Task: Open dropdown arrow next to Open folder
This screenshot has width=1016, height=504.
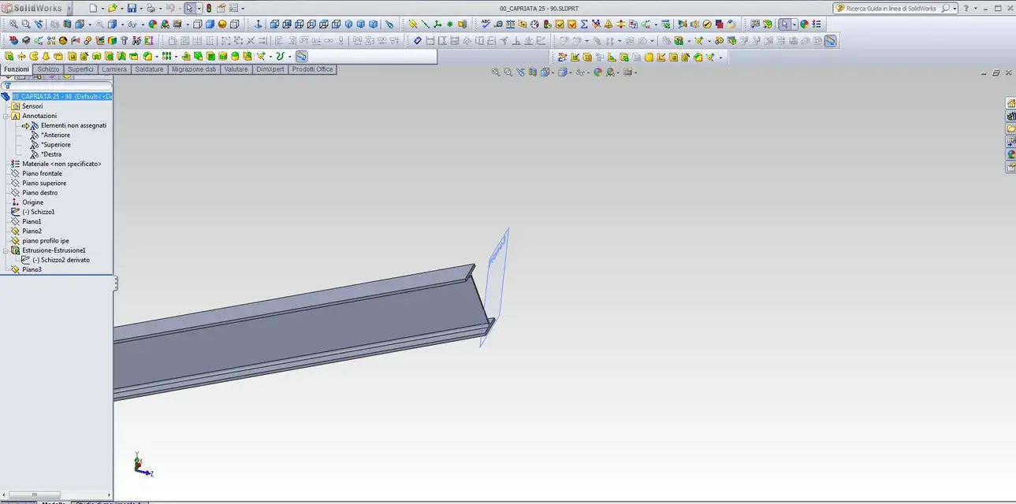Action: pos(121,8)
